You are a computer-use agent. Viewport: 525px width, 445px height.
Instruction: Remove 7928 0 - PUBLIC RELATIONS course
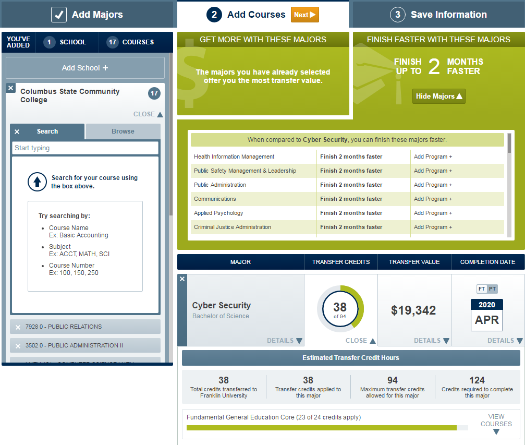click(x=18, y=327)
